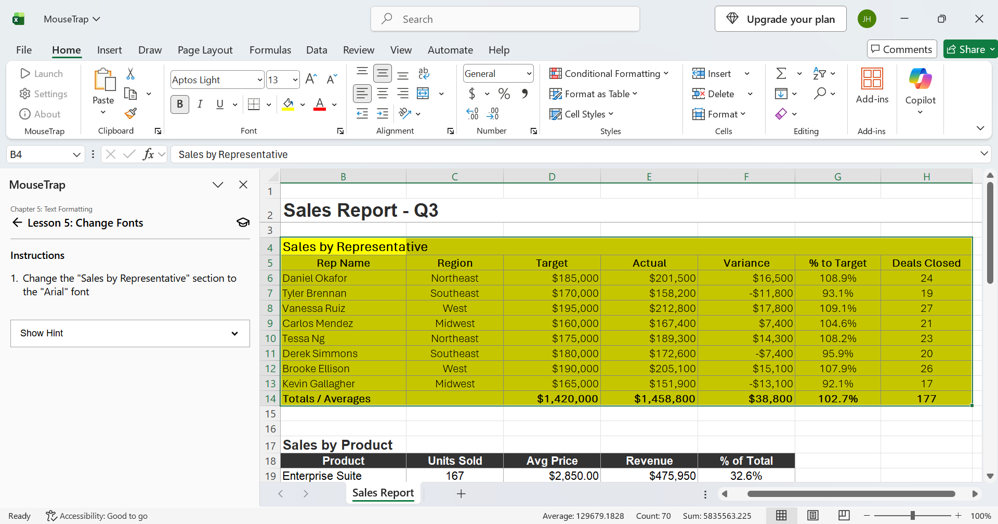This screenshot has width=998, height=524.
Task: Toggle Align Left in alignment group
Action: (x=362, y=94)
